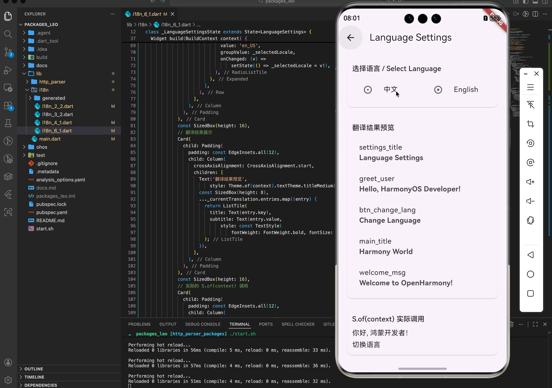Image resolution: width=552 pixels, height=388 pixels.
Task: Expand the .dart_tool folder
Action: click(69, 41)
